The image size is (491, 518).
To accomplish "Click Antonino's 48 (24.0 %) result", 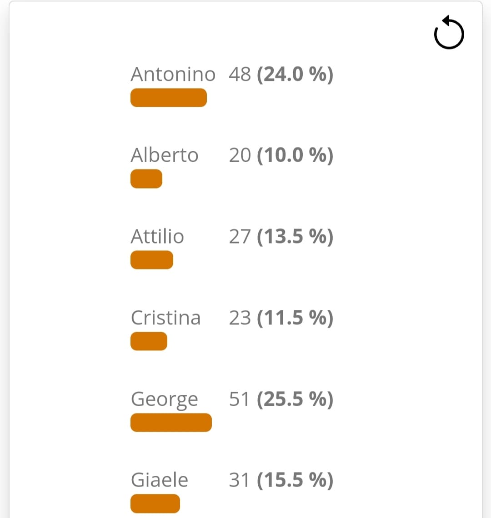I will point(281,74).
